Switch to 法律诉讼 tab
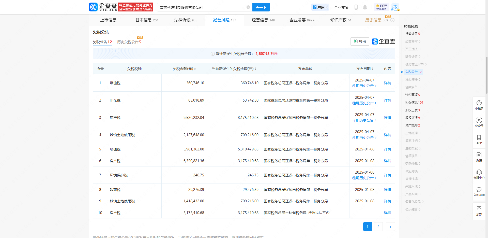The height and width of the screenshot is (238, 488). (186, 20)
